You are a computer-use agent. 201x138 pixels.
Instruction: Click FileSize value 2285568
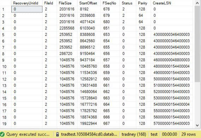67,28
